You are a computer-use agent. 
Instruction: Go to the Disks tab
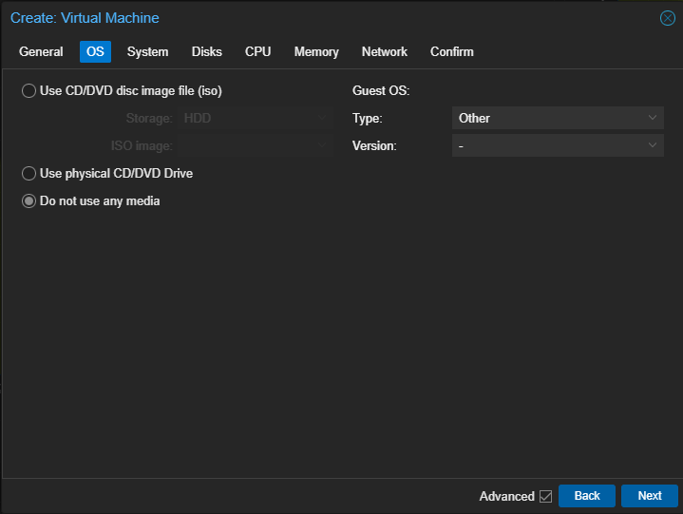click(x=206, y=52)
